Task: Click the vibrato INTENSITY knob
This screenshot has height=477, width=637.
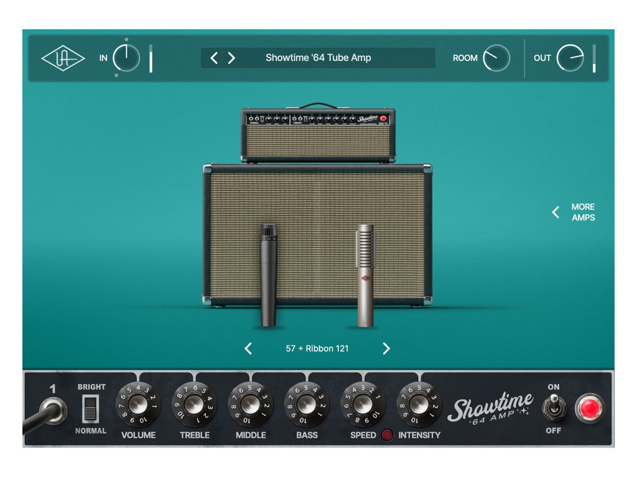Action: (x=419, y=404)
